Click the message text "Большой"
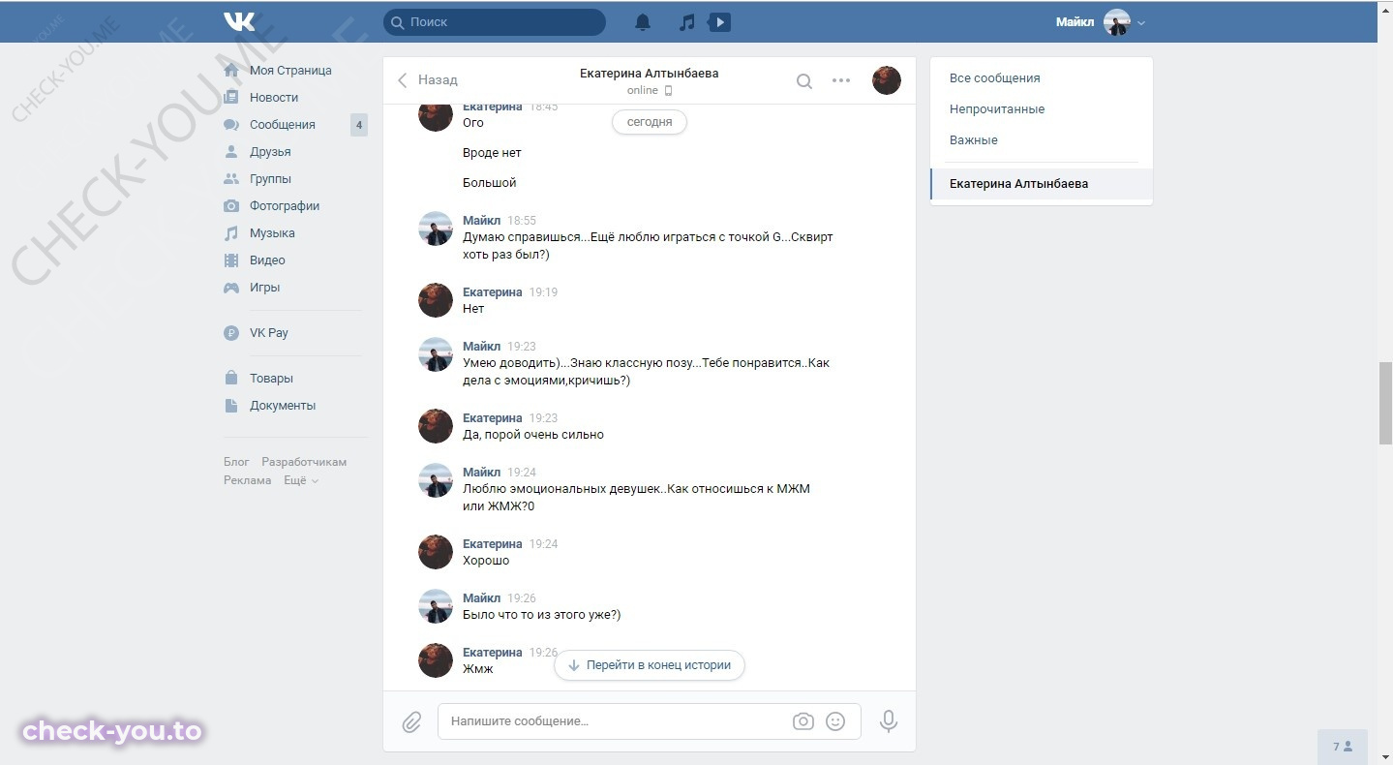Image resolution: width=1393 pixels, height=765 pixels. pos(490,183)
